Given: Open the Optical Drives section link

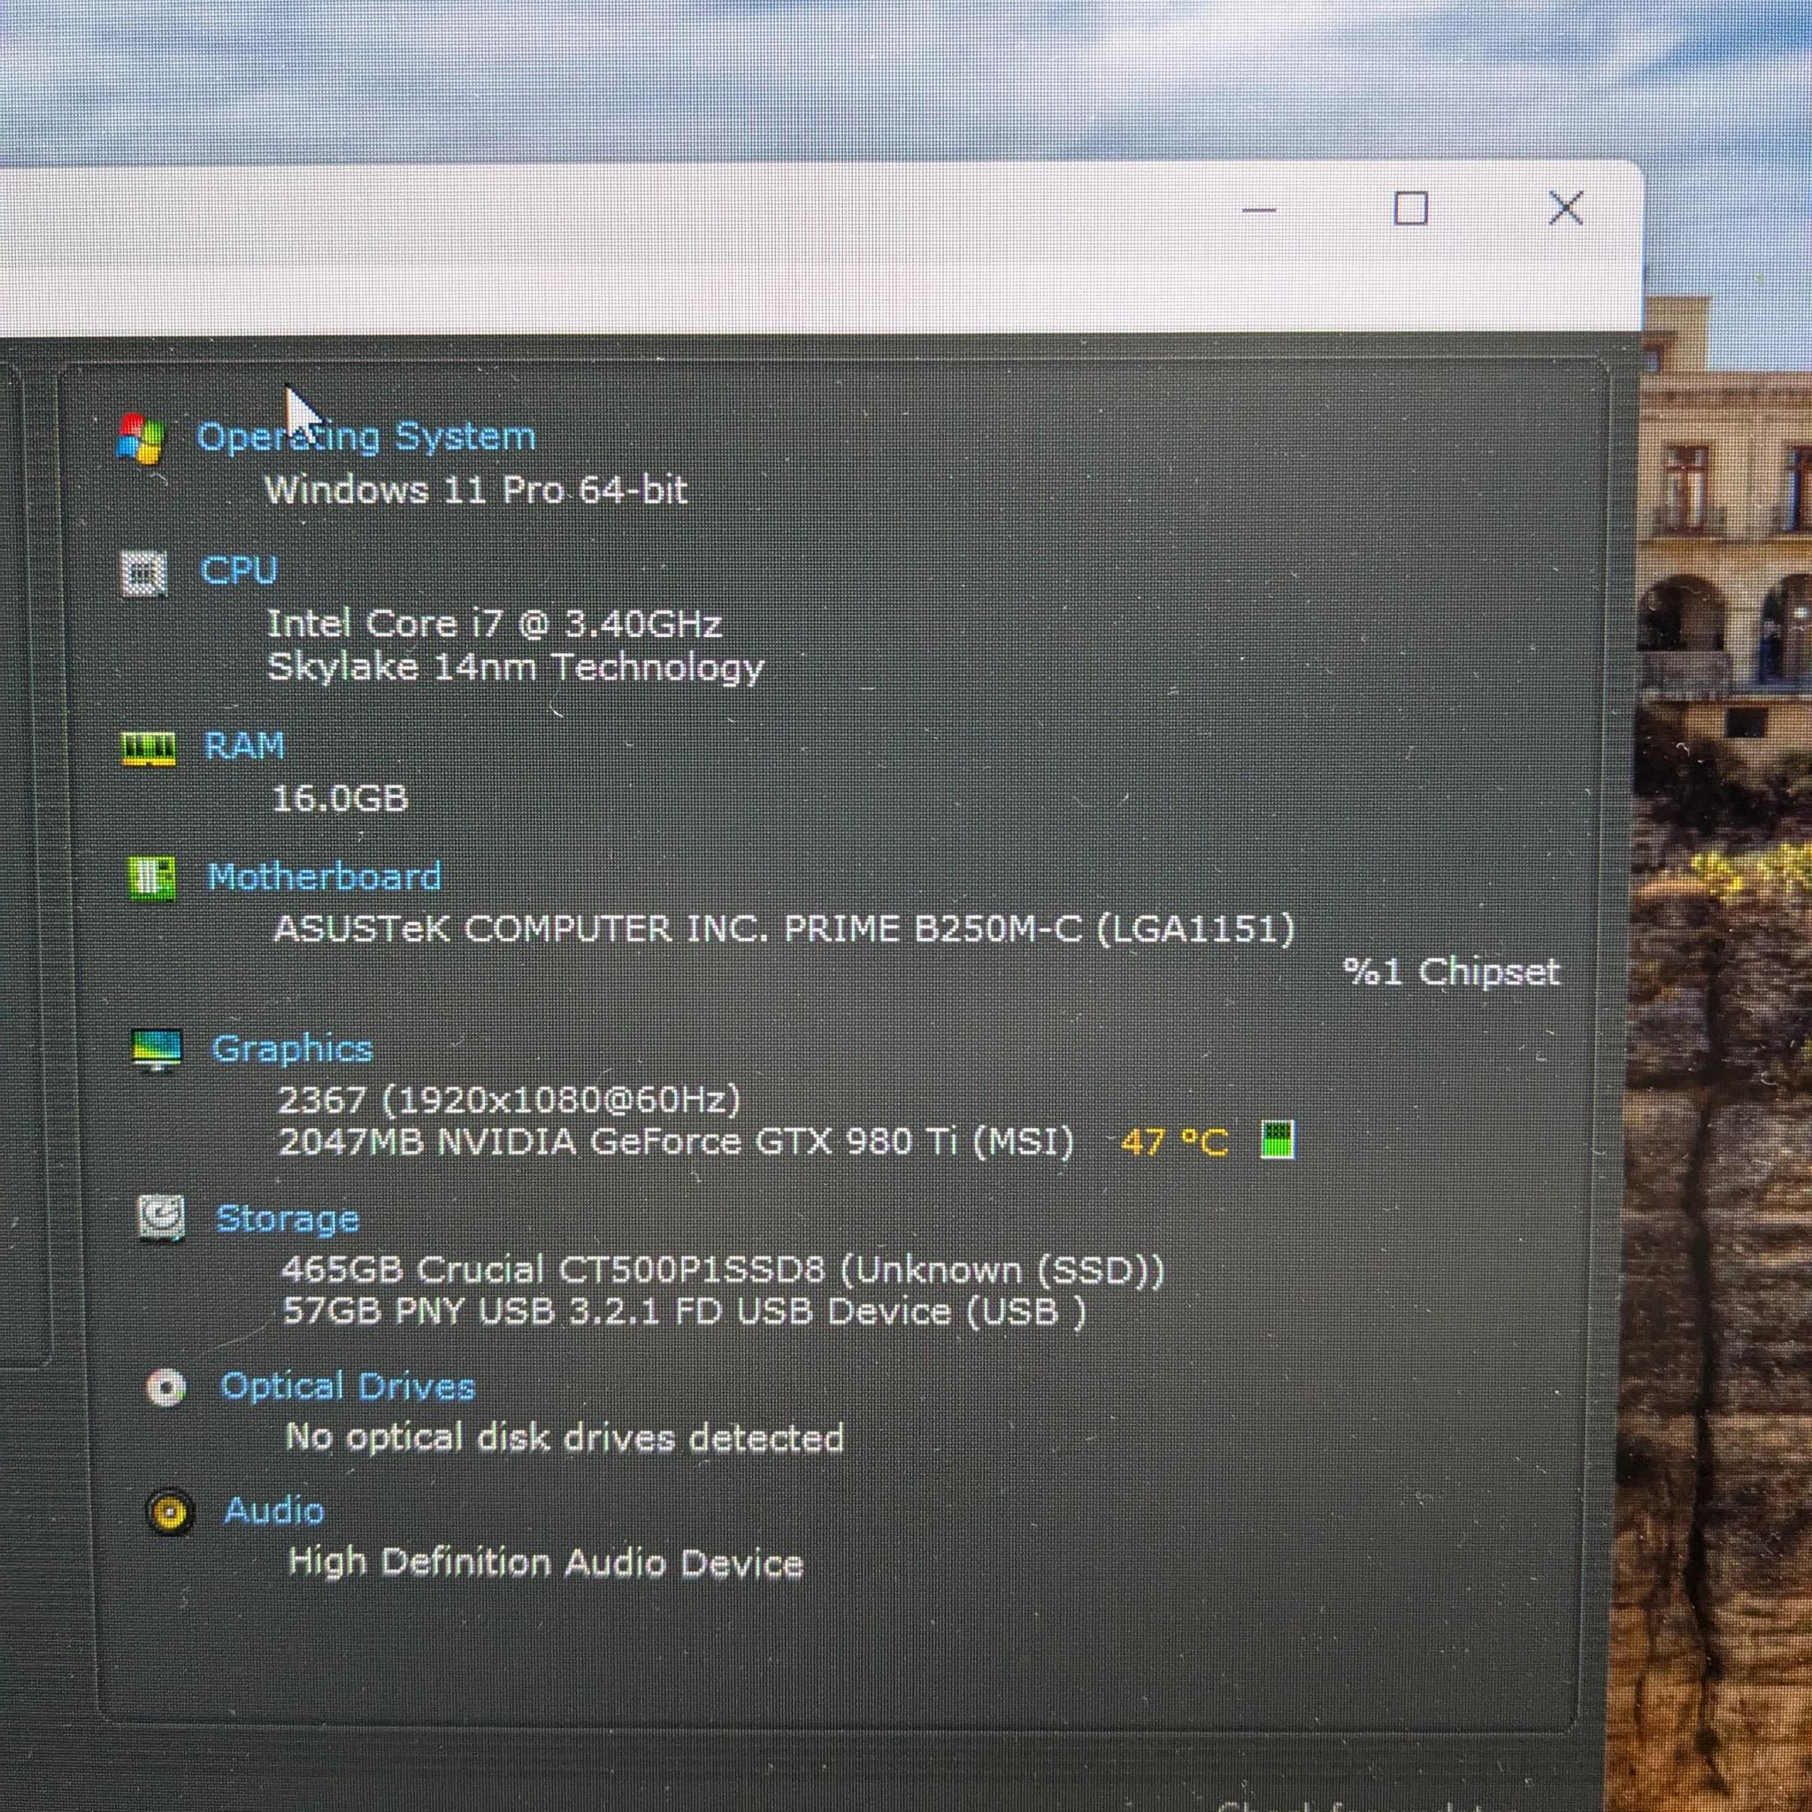Looking at the screenshot, I should click(347, 1386).
